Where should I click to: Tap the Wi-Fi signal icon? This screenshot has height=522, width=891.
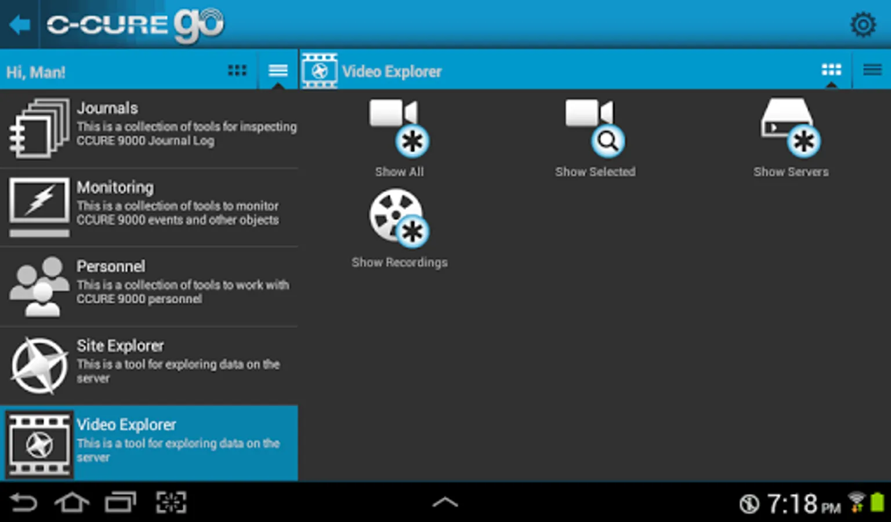click(856, 502)
